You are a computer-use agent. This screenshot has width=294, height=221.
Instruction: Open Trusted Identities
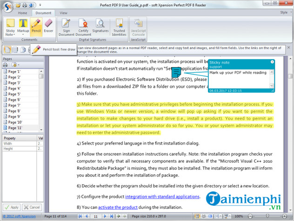pos(119,27)
